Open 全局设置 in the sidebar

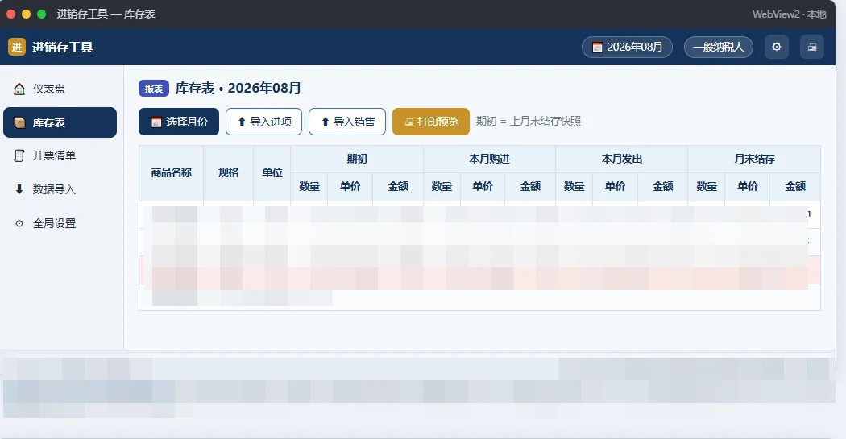click(60, 223)
